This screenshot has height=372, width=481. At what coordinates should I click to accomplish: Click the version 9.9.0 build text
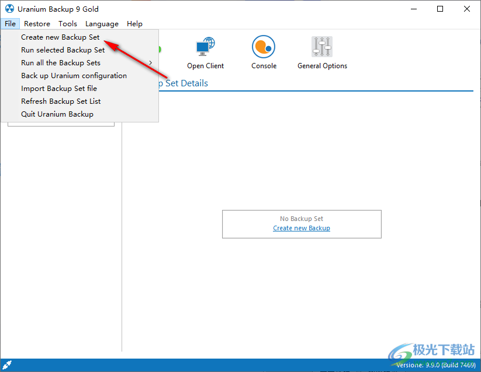click(436, 365)
